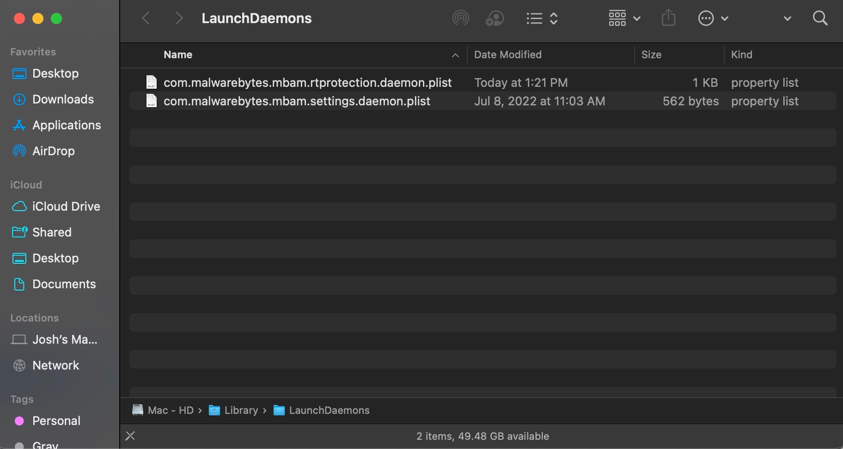Open Desktop under iCloud section

pos(55,258)
